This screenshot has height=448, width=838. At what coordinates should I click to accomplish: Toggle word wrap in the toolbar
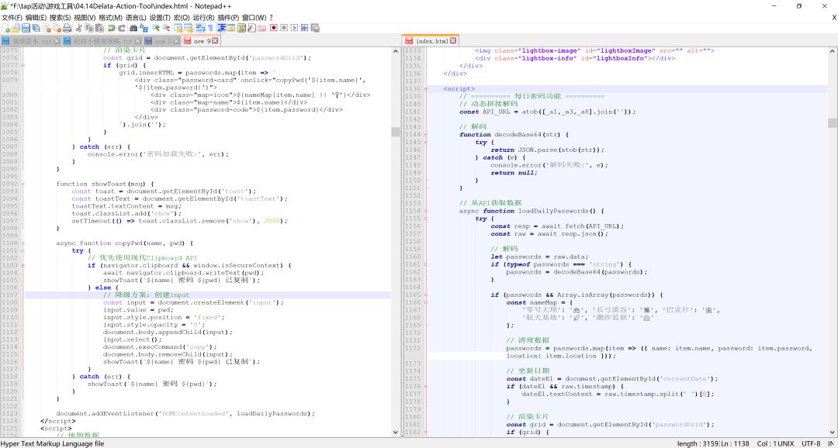[x=199, y=28]
